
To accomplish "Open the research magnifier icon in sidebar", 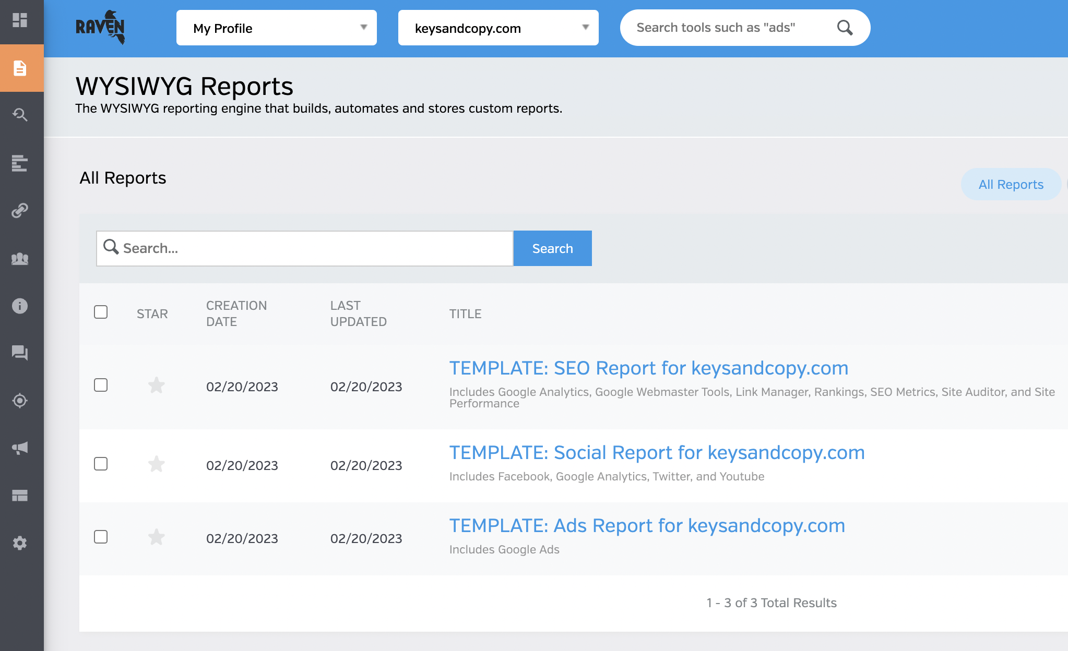I will [20, 115].
